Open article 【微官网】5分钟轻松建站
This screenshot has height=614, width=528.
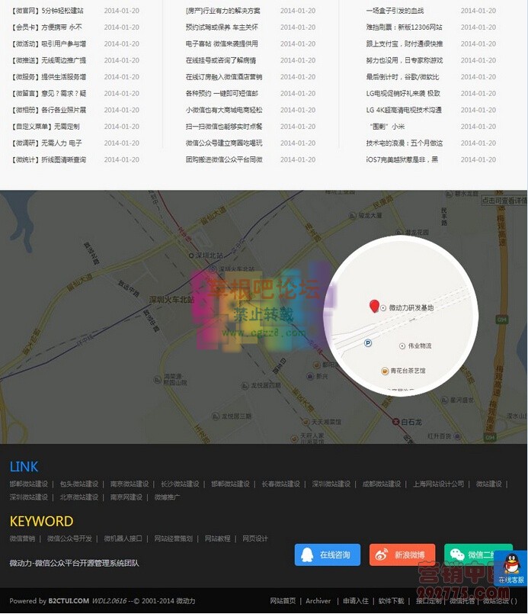click(47, 11)
